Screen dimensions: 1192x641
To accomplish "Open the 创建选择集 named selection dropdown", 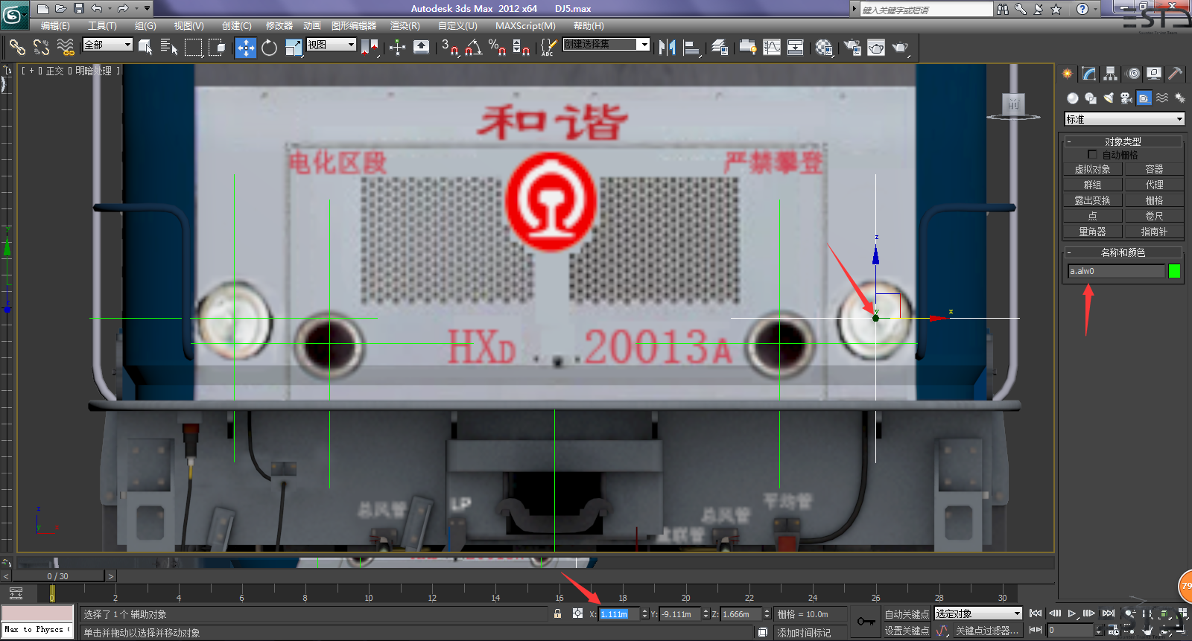I will point(606,45).
